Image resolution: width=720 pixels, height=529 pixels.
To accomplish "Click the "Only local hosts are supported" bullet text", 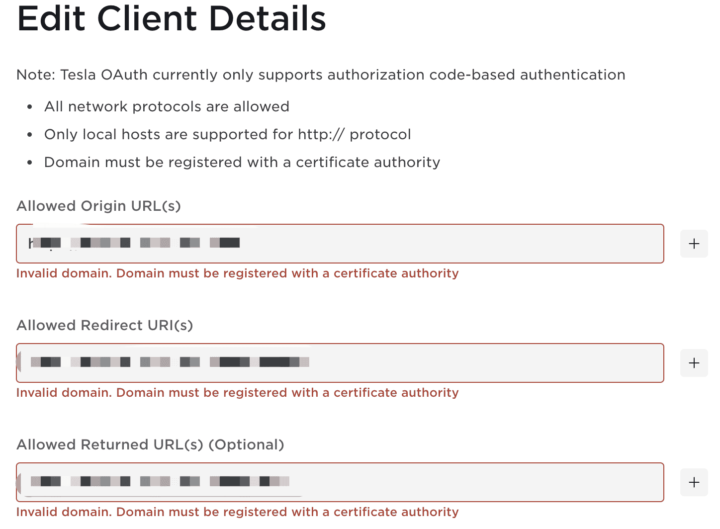I will pyautogui.click(x=227, y=134).
